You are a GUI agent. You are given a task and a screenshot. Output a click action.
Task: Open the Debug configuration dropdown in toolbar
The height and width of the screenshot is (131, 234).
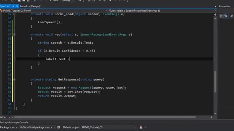[68, 1]
